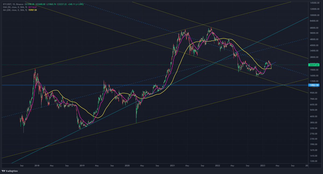Click the EMA value 22114.67 in legend
This screenshot has height=174, width=323.
tap(32, 7)
